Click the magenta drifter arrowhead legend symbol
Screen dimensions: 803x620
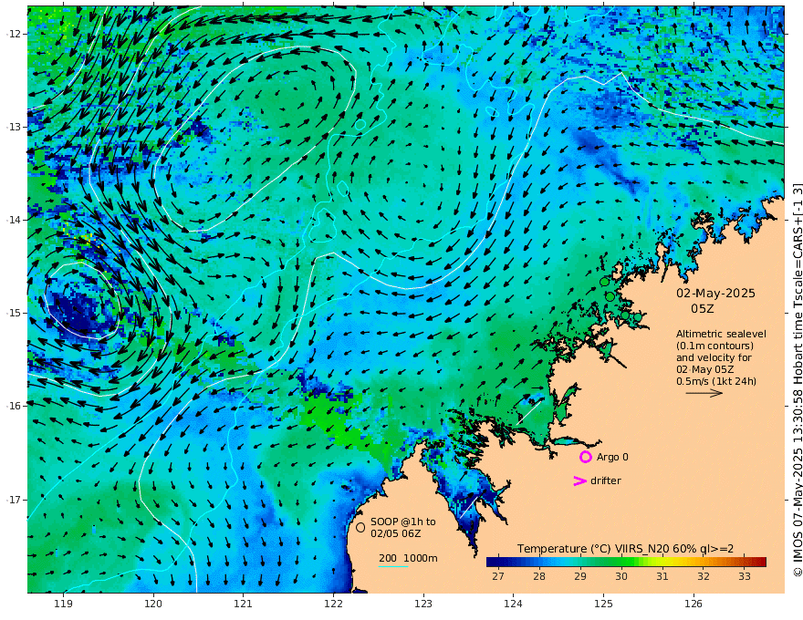click(579, 480)
